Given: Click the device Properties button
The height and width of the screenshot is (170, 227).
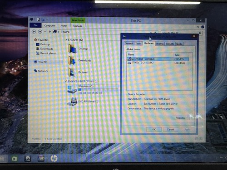Looking at the screenshot, I should pyautogui.click(x=181, y=118).
